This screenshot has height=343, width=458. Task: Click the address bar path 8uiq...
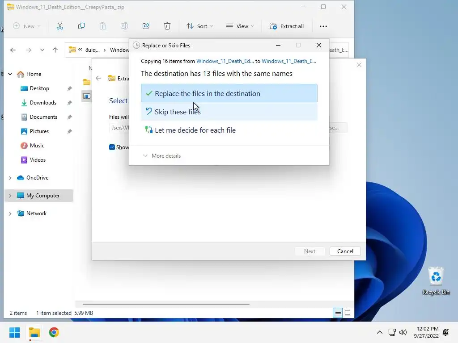pyautogui.click(x=92, y=50)
